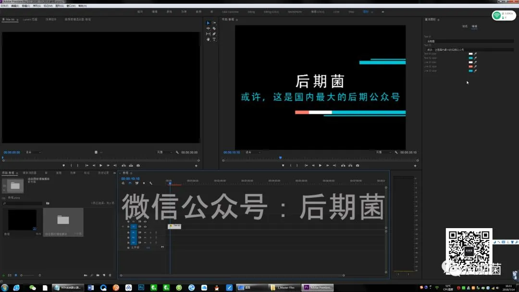Open Source monitor button editor plus

point(196,166)
